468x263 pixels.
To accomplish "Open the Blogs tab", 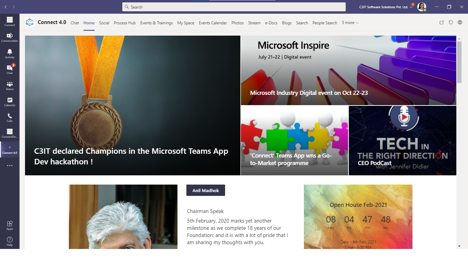I will pyautogui.click(x=287, y=23).
